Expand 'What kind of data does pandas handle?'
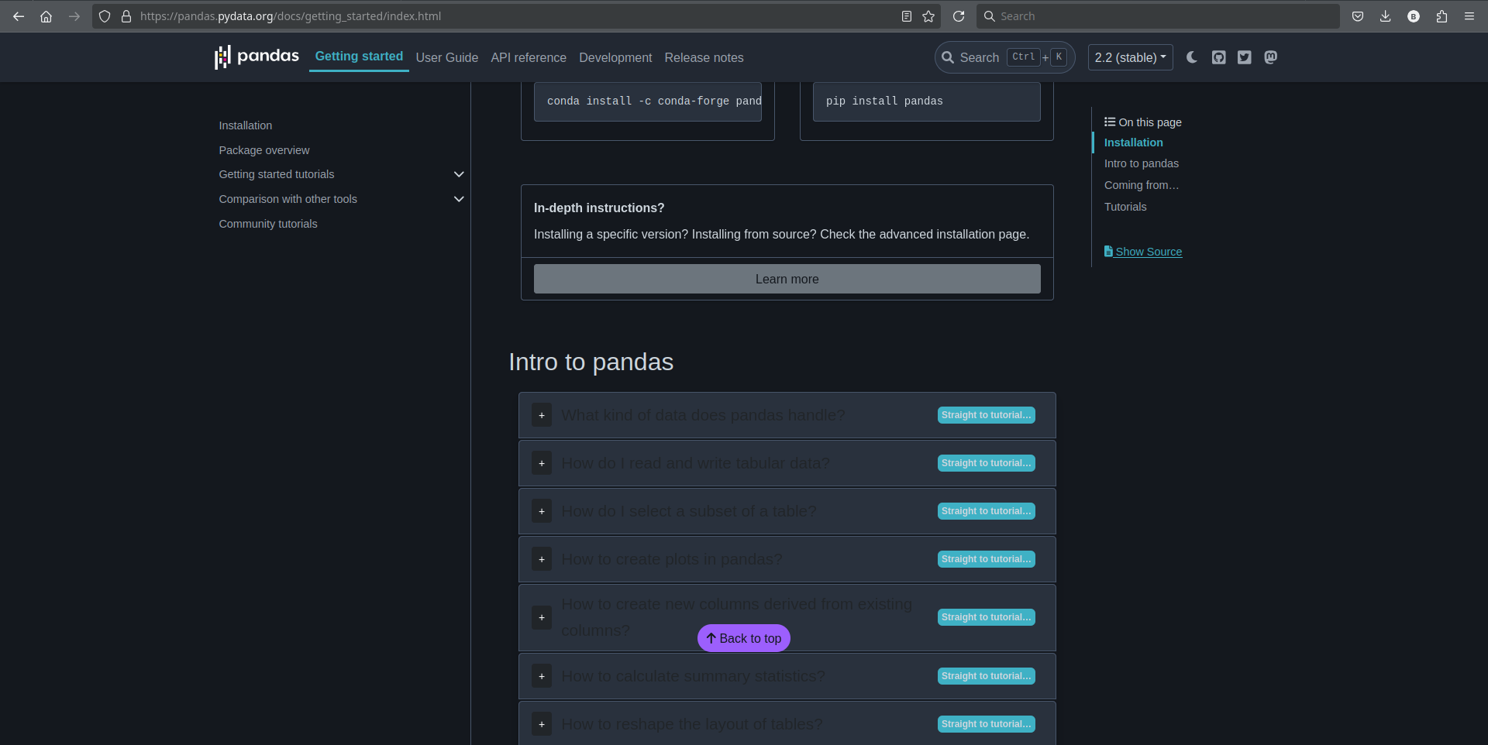Image resolution: width=1488 pixels, height=745 pixels. (x=542, y=415)
